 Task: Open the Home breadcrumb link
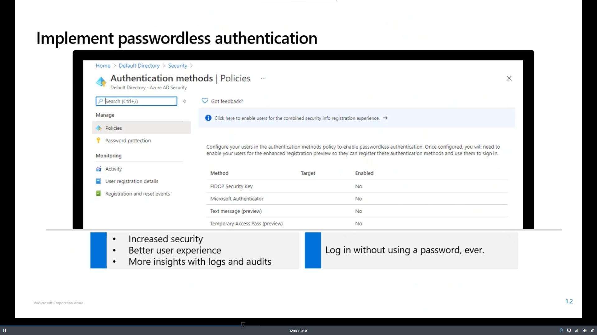(103, 65)
